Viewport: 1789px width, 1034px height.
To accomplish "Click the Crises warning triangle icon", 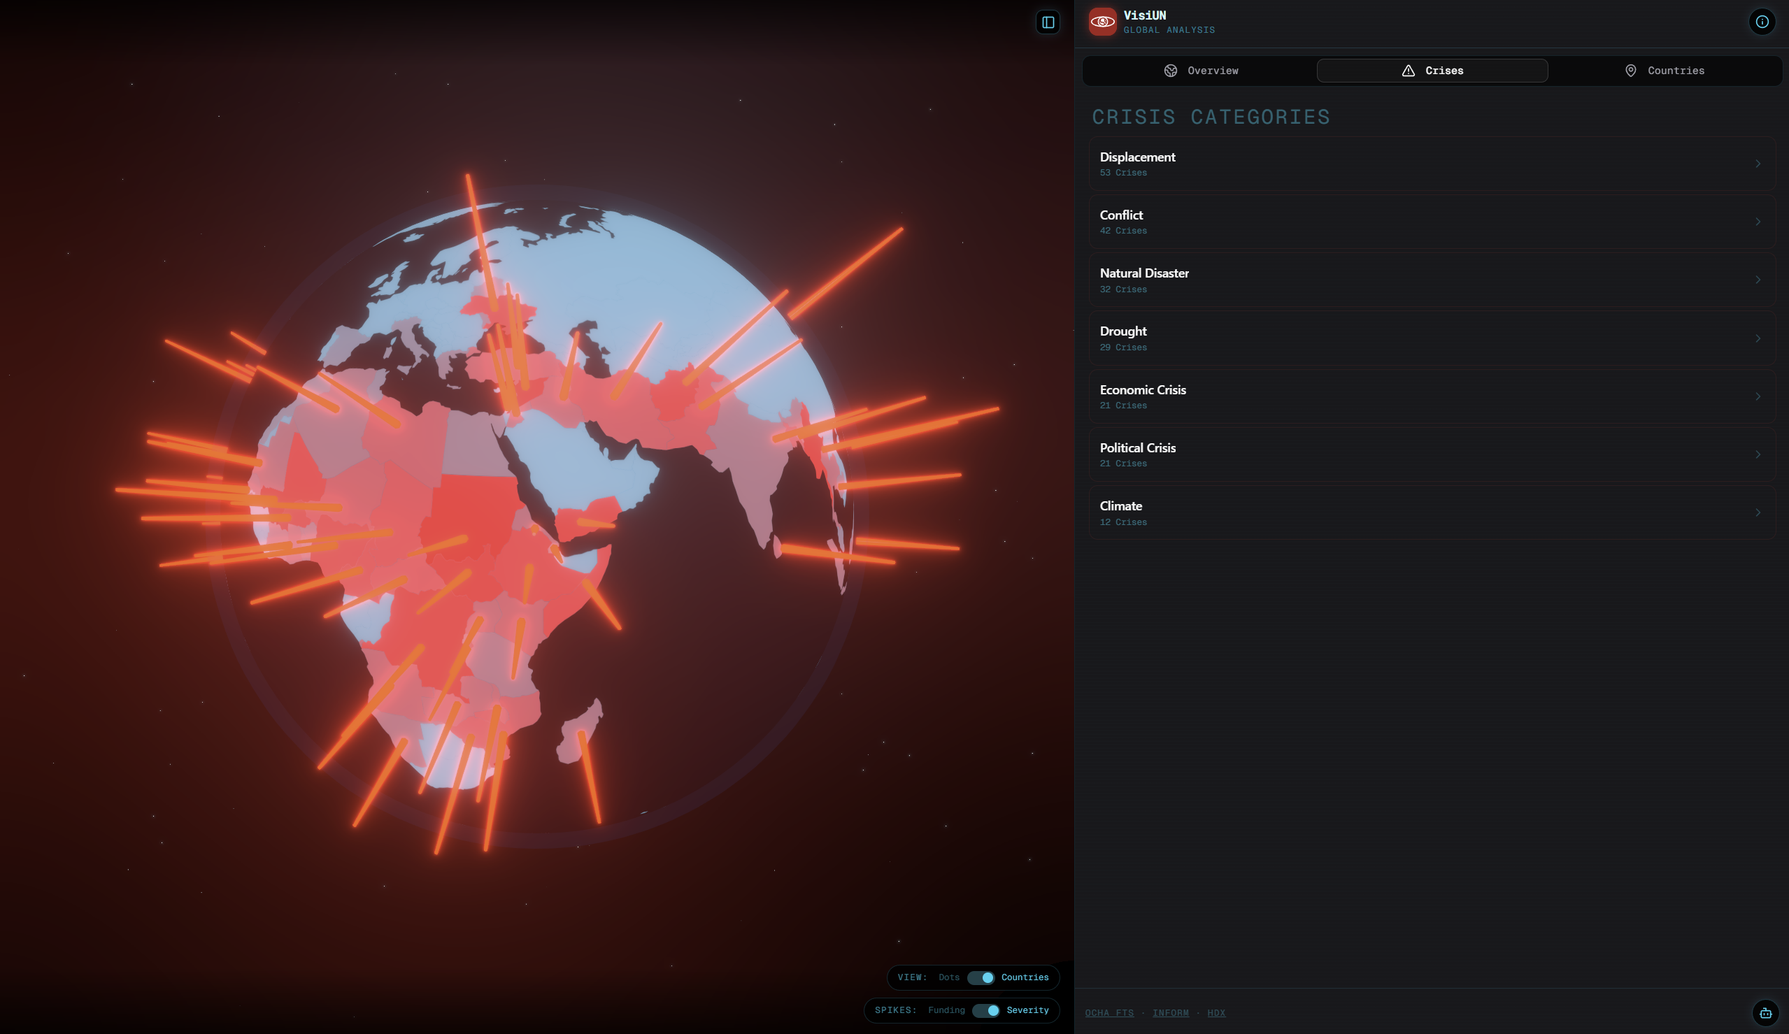I will pos(1409,71).
